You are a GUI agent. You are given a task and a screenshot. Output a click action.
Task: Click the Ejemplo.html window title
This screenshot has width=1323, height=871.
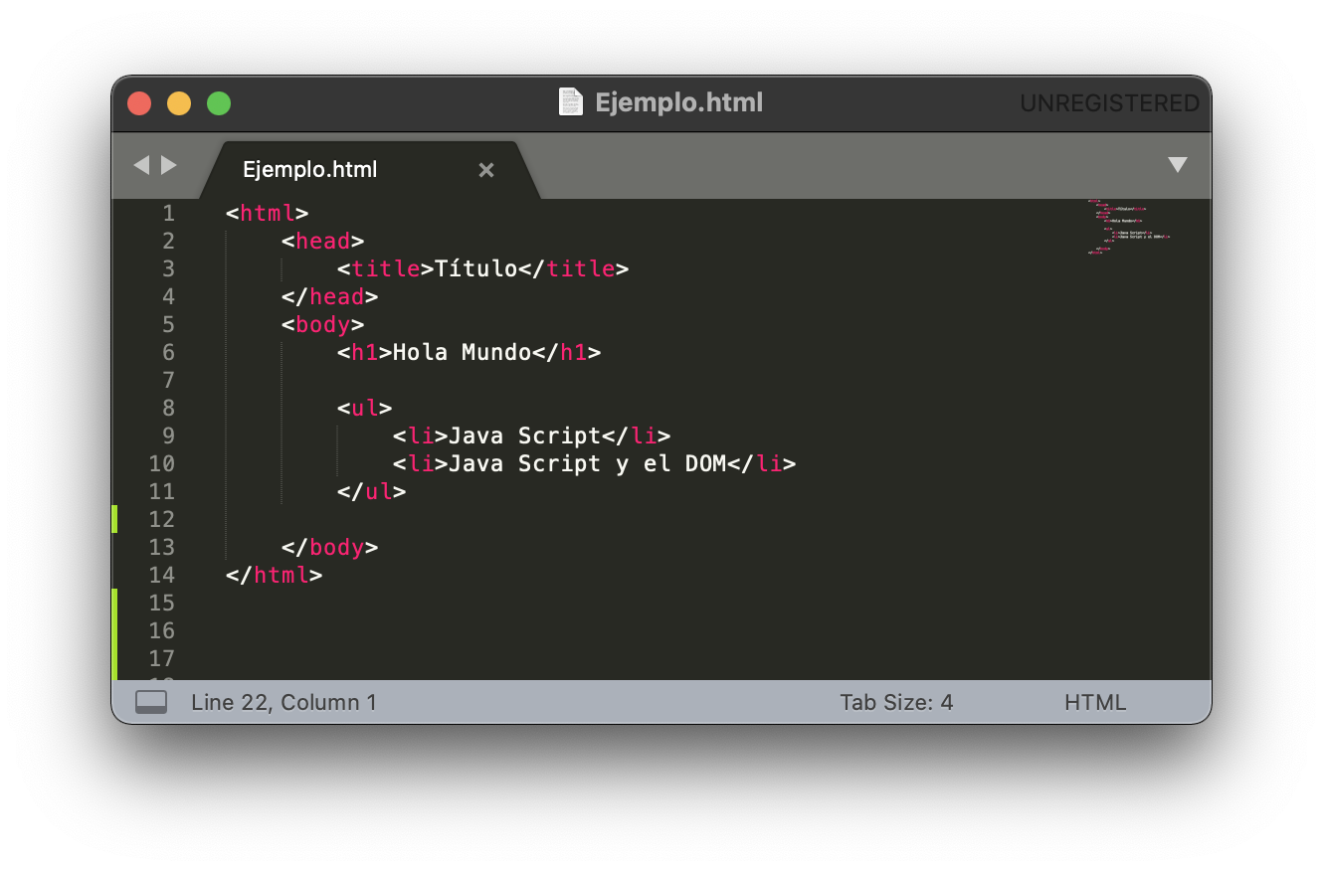679,102
